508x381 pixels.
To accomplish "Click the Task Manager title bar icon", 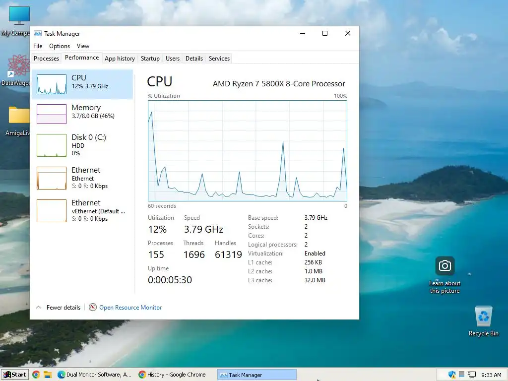I will (x=38, y=33).
